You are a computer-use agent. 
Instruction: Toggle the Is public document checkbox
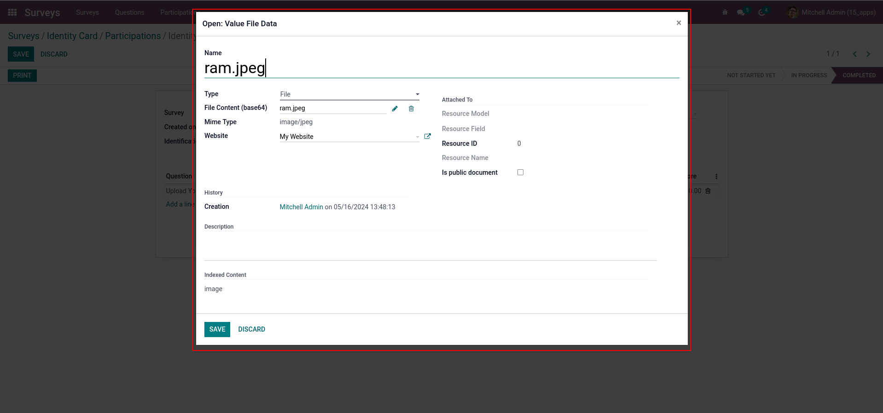click(x=520, y=172)
